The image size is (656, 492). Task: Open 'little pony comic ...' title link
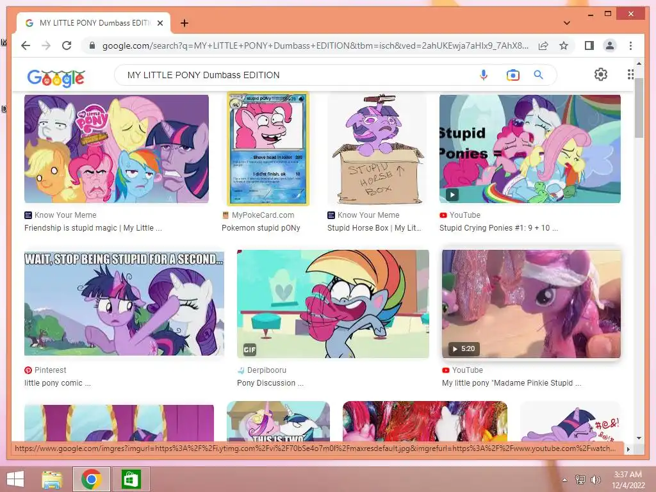(x=57, y=383)
